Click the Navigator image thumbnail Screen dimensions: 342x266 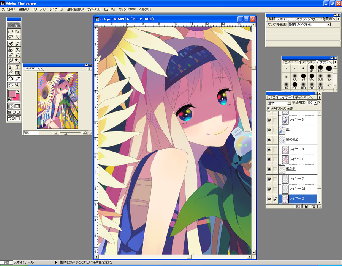pyautogui.click(x=57, y=100)
